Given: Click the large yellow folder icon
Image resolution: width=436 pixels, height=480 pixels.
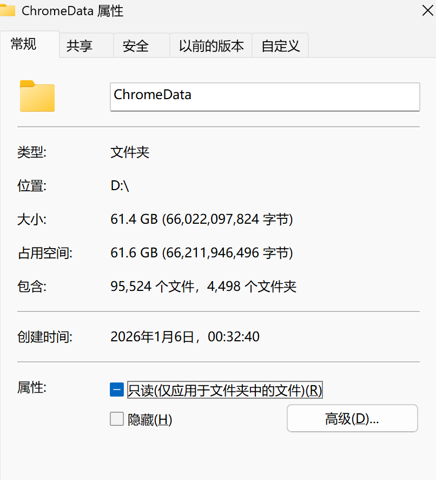Looking at the screenshot, I should coord(37,96).
